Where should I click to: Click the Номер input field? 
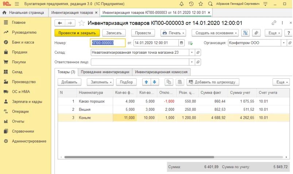tap(108, 43)
